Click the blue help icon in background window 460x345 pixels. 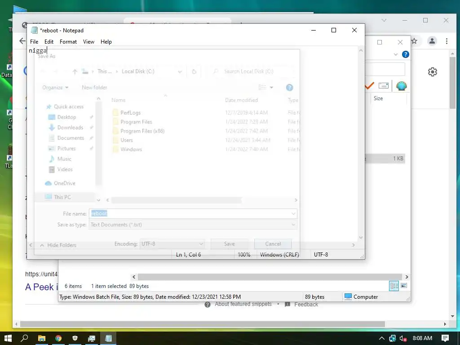coord(406,54)
